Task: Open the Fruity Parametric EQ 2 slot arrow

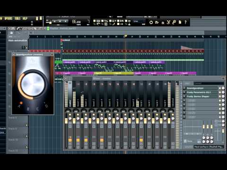Action: pyautogui.click(x=184, y=93)
